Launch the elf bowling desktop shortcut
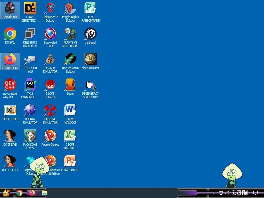264x198 pixels. click(x=30, y=139)
